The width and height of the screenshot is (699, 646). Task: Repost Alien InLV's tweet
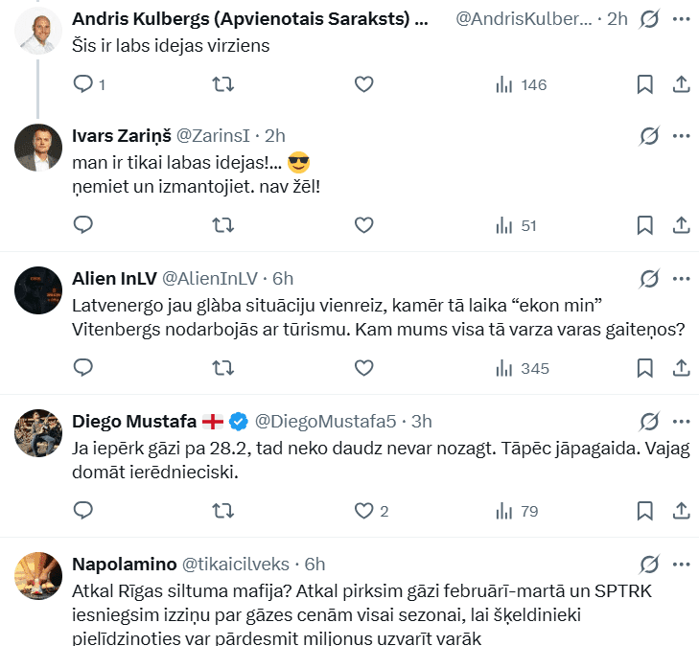tap(222, 367)
